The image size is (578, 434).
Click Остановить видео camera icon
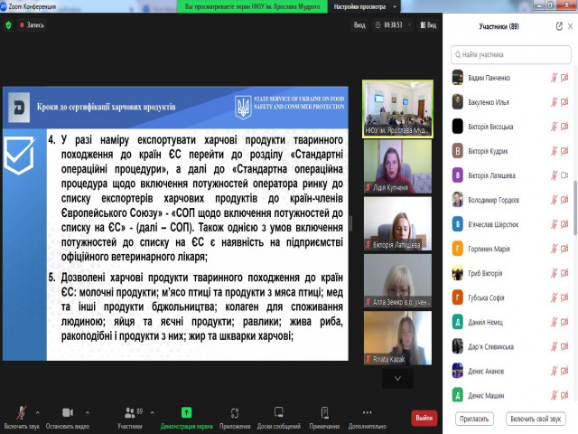[x=66, y=412]
